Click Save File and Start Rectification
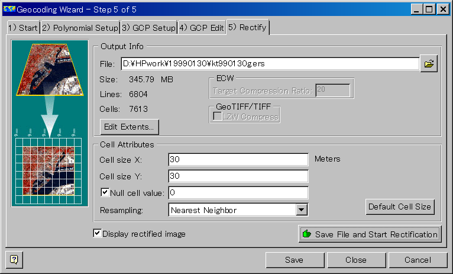Viewport: 453px width, 274px height. (370, 234)
